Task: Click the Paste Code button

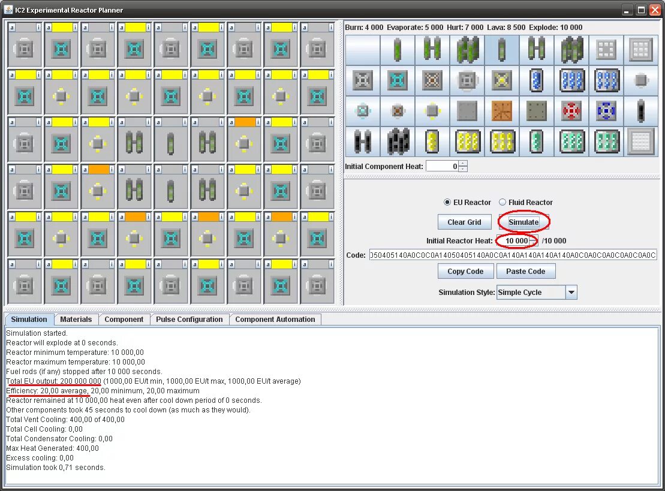Action: pyautogui.click(x=525, y=272)
